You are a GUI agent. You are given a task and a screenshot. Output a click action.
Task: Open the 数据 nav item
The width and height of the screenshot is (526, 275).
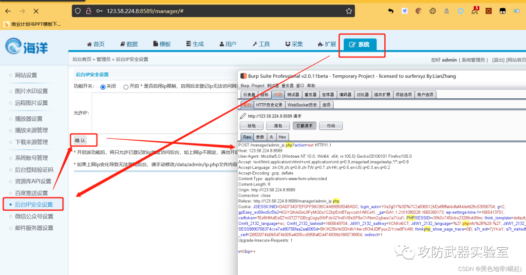tap(129, 44)
